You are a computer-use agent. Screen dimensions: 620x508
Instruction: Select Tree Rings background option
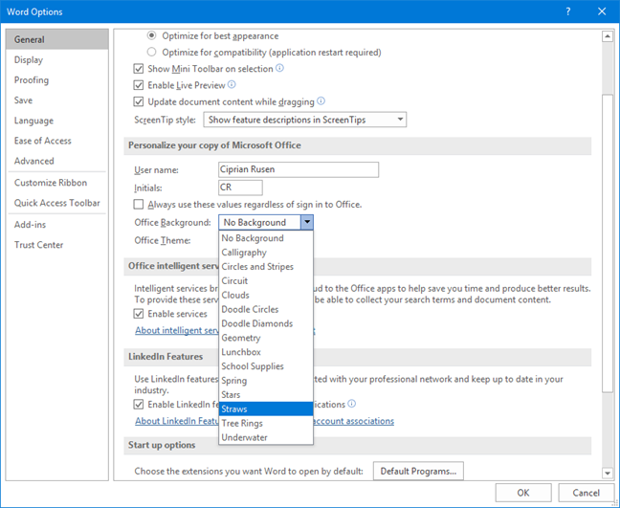pos(266,423)
